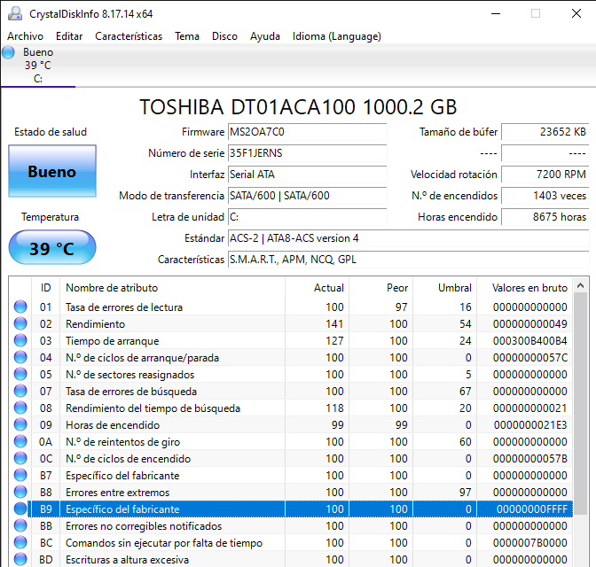
Task: Click the Número de serie field
Action: [x=306, y=153]
